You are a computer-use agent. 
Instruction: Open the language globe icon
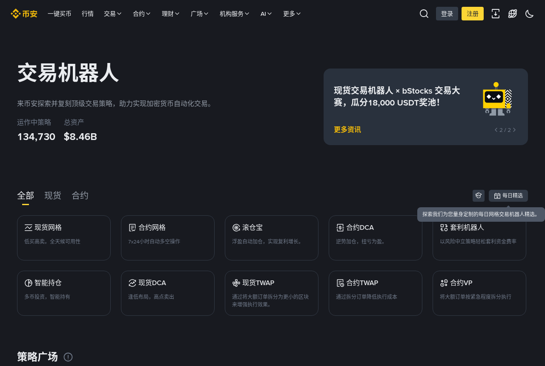click(513, 14)
